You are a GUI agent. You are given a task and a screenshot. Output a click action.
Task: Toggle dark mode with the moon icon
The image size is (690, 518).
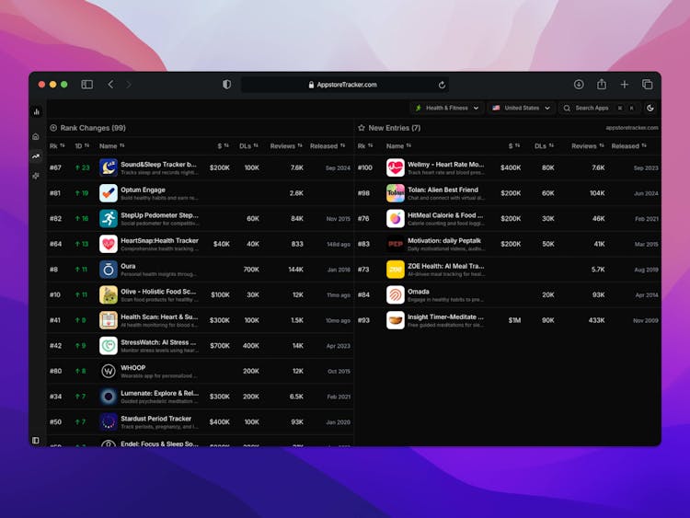pyautogui.click(x=650, y=108)
